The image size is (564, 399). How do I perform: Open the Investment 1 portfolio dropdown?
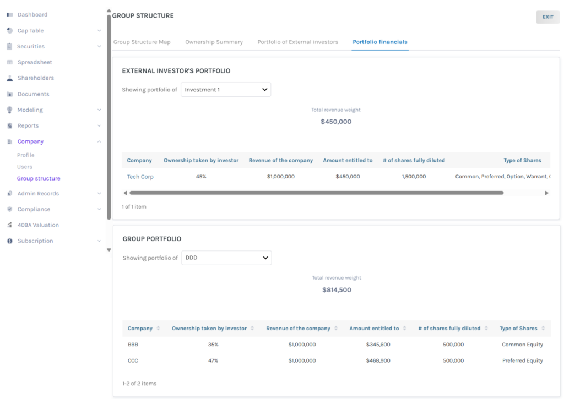point(226,89)
